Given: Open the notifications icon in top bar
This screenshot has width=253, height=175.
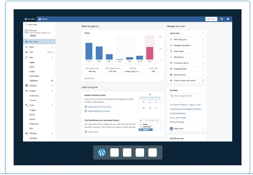Looking at the screenshot, I should tap(228, 19).
